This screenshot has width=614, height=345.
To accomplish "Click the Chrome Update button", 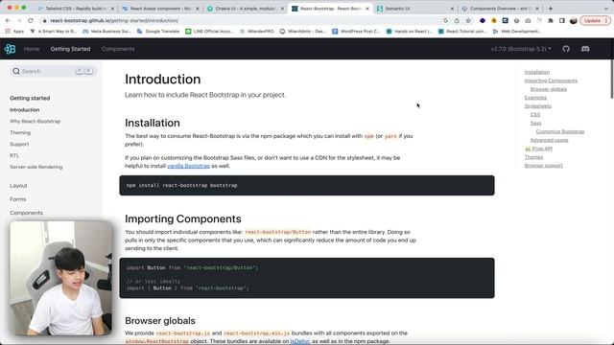I will (595, 20).
